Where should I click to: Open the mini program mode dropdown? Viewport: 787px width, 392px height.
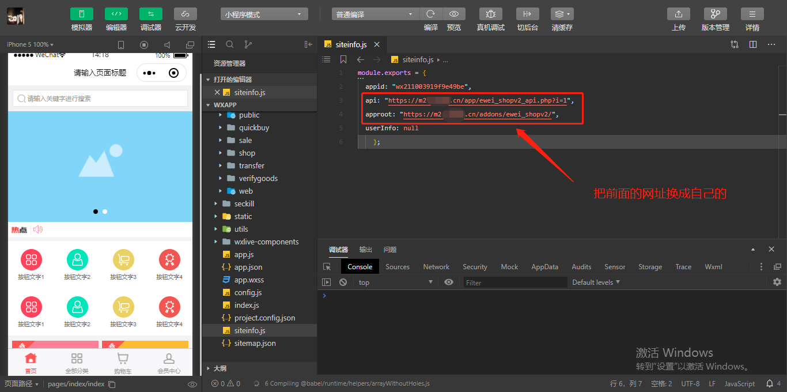264,14
